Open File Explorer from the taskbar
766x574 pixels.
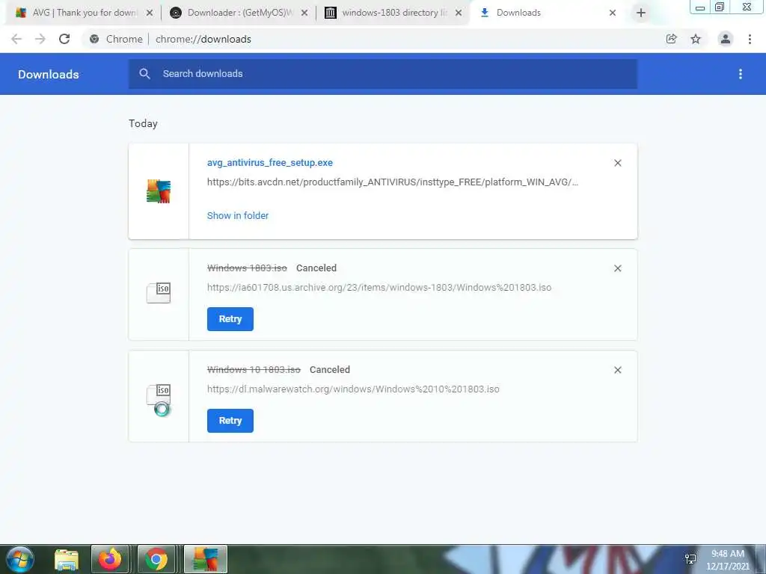click(67, 559)
